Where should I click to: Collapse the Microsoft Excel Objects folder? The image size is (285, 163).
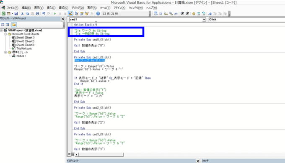pos(5,34)
